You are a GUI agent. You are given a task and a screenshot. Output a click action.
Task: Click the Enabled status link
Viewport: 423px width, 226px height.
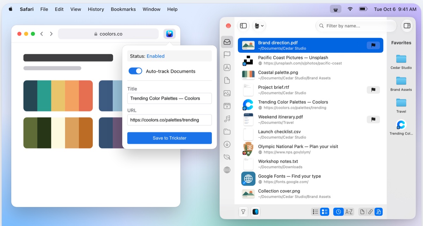pyautogui.click(x=155, y=56)
